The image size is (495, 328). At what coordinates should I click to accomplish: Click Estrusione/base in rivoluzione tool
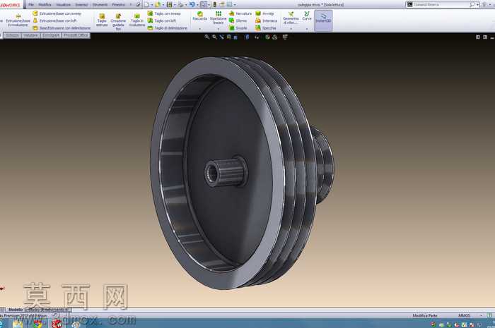pos(18,20)
